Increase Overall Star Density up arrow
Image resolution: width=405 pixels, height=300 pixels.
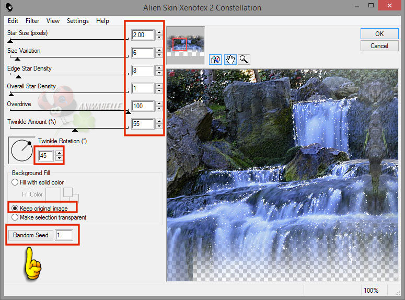(159, 86)
